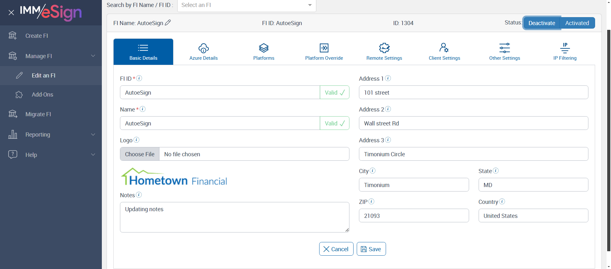Expand the Help chevron
This screenshot has width=611, height=269.
click(x=93, y=155)
